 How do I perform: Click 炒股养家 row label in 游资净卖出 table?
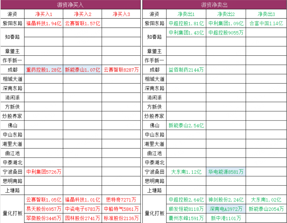click(x=154, y=116)
